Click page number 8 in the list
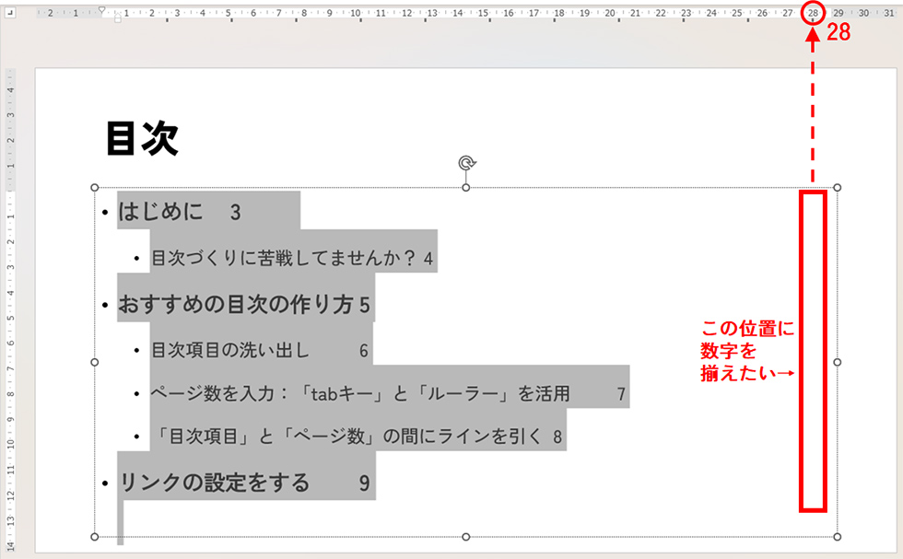Viewport: 903px width, 559px height. (557, 437)
